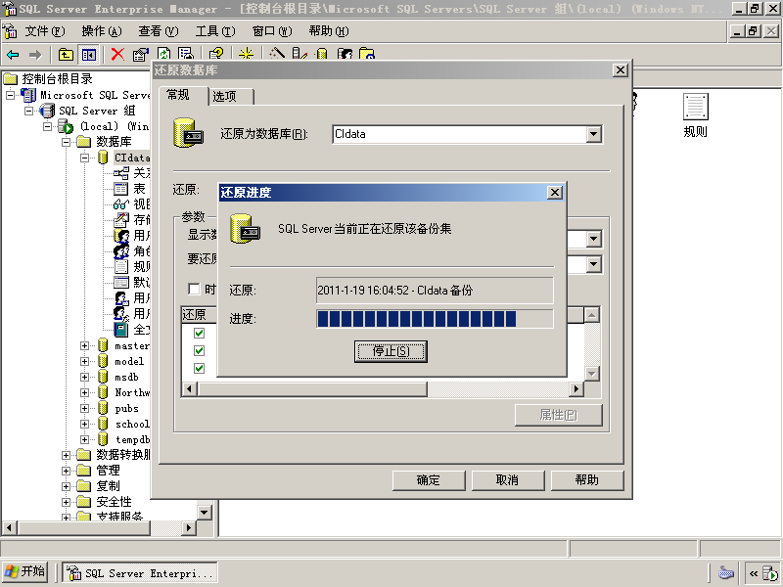Click the tree pane scroll right arrow
The width and height of the screenshot is (783, 587).
[188, 527]
